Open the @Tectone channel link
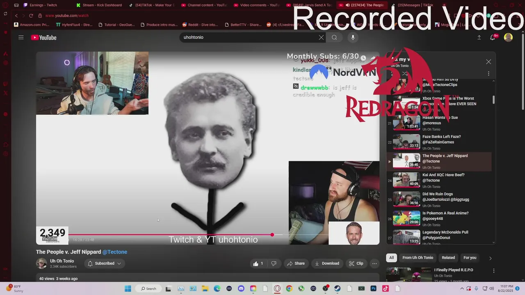 click(115, 252)
